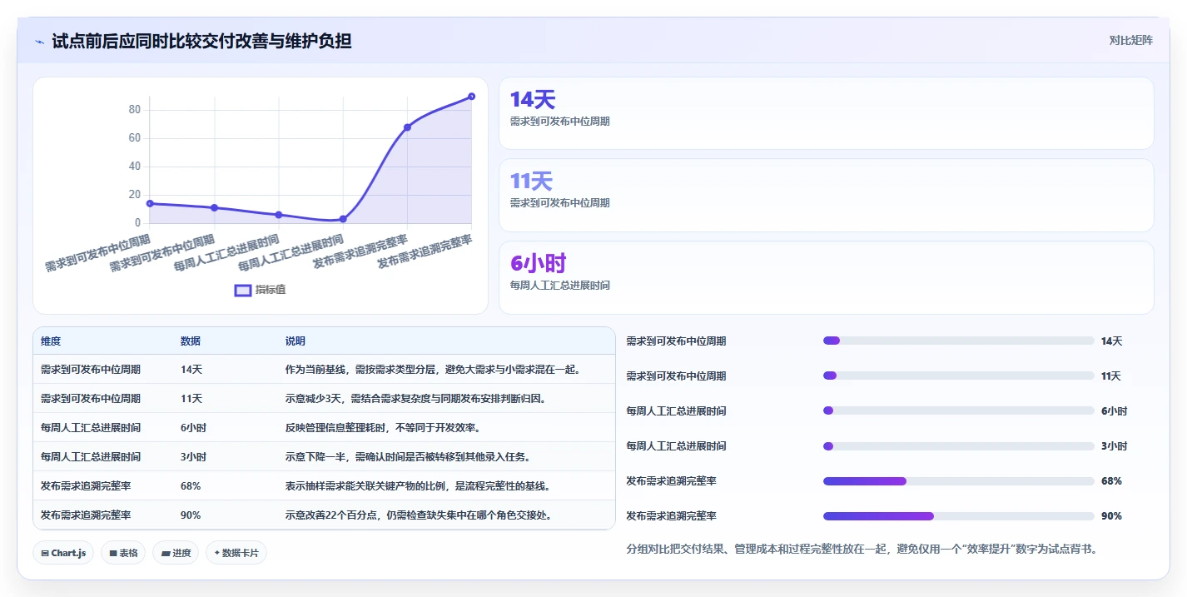
Task: Click the highest data point on the line chart
Action: coord(471,97)
